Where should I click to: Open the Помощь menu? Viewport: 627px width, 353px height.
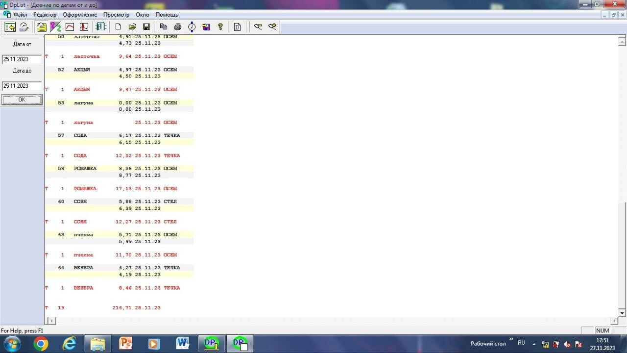[167, 15]
